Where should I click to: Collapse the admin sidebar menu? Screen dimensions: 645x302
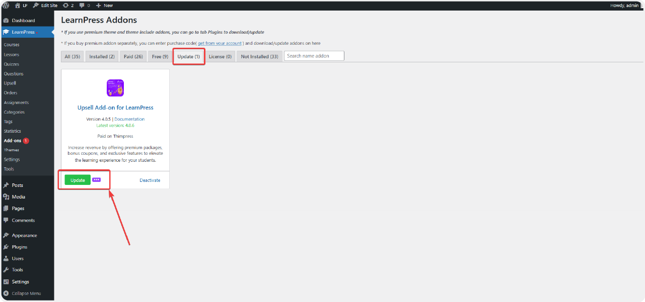point(27,293)
